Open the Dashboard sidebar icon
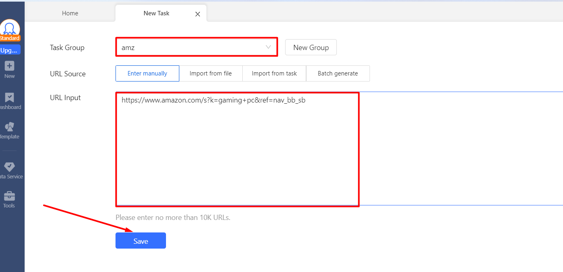Viewport: 563px width, 272px height. [x=9, y=100]
